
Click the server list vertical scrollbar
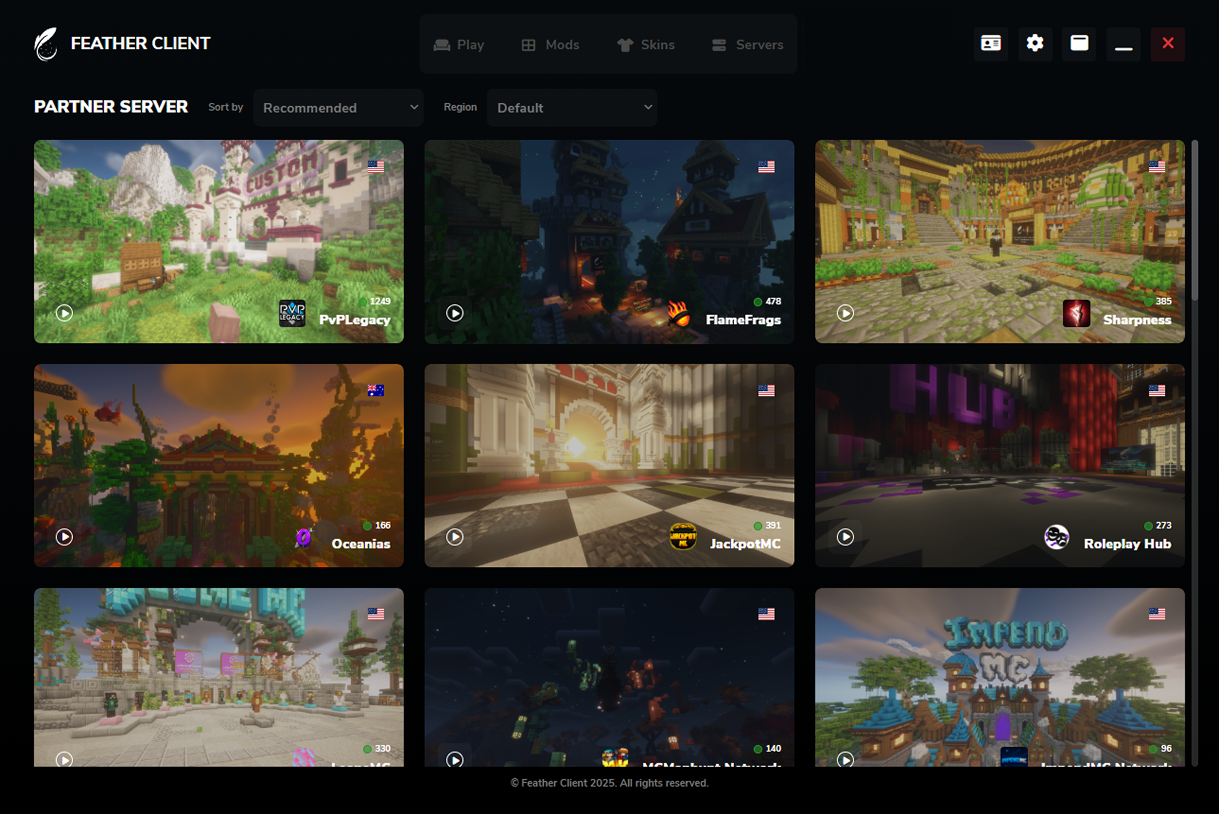point(1194,221)
